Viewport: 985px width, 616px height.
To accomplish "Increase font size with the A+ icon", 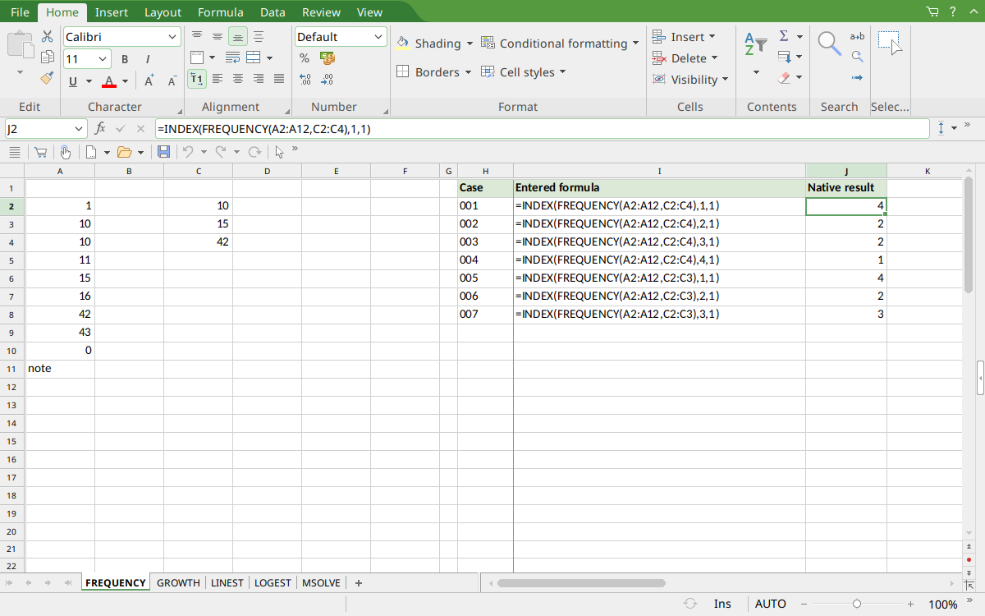I will pyautogui.click(x=149, y=80).
